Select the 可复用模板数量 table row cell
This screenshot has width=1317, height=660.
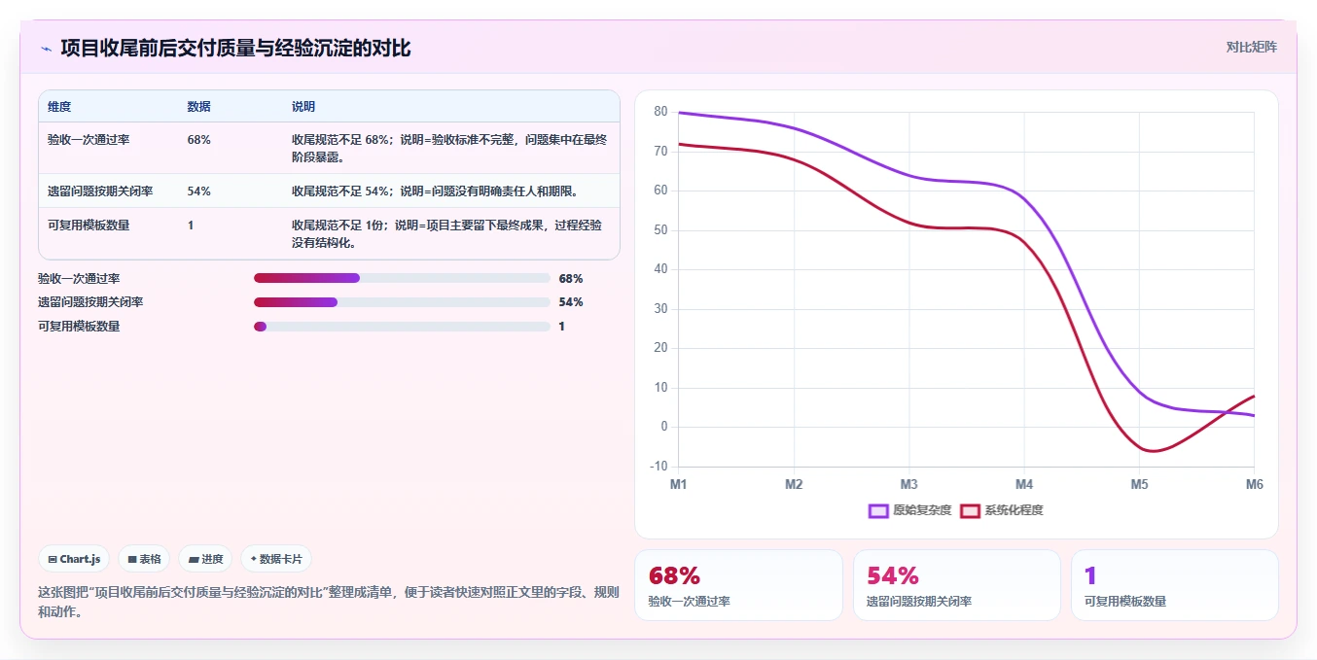click(x=109, y=233)
